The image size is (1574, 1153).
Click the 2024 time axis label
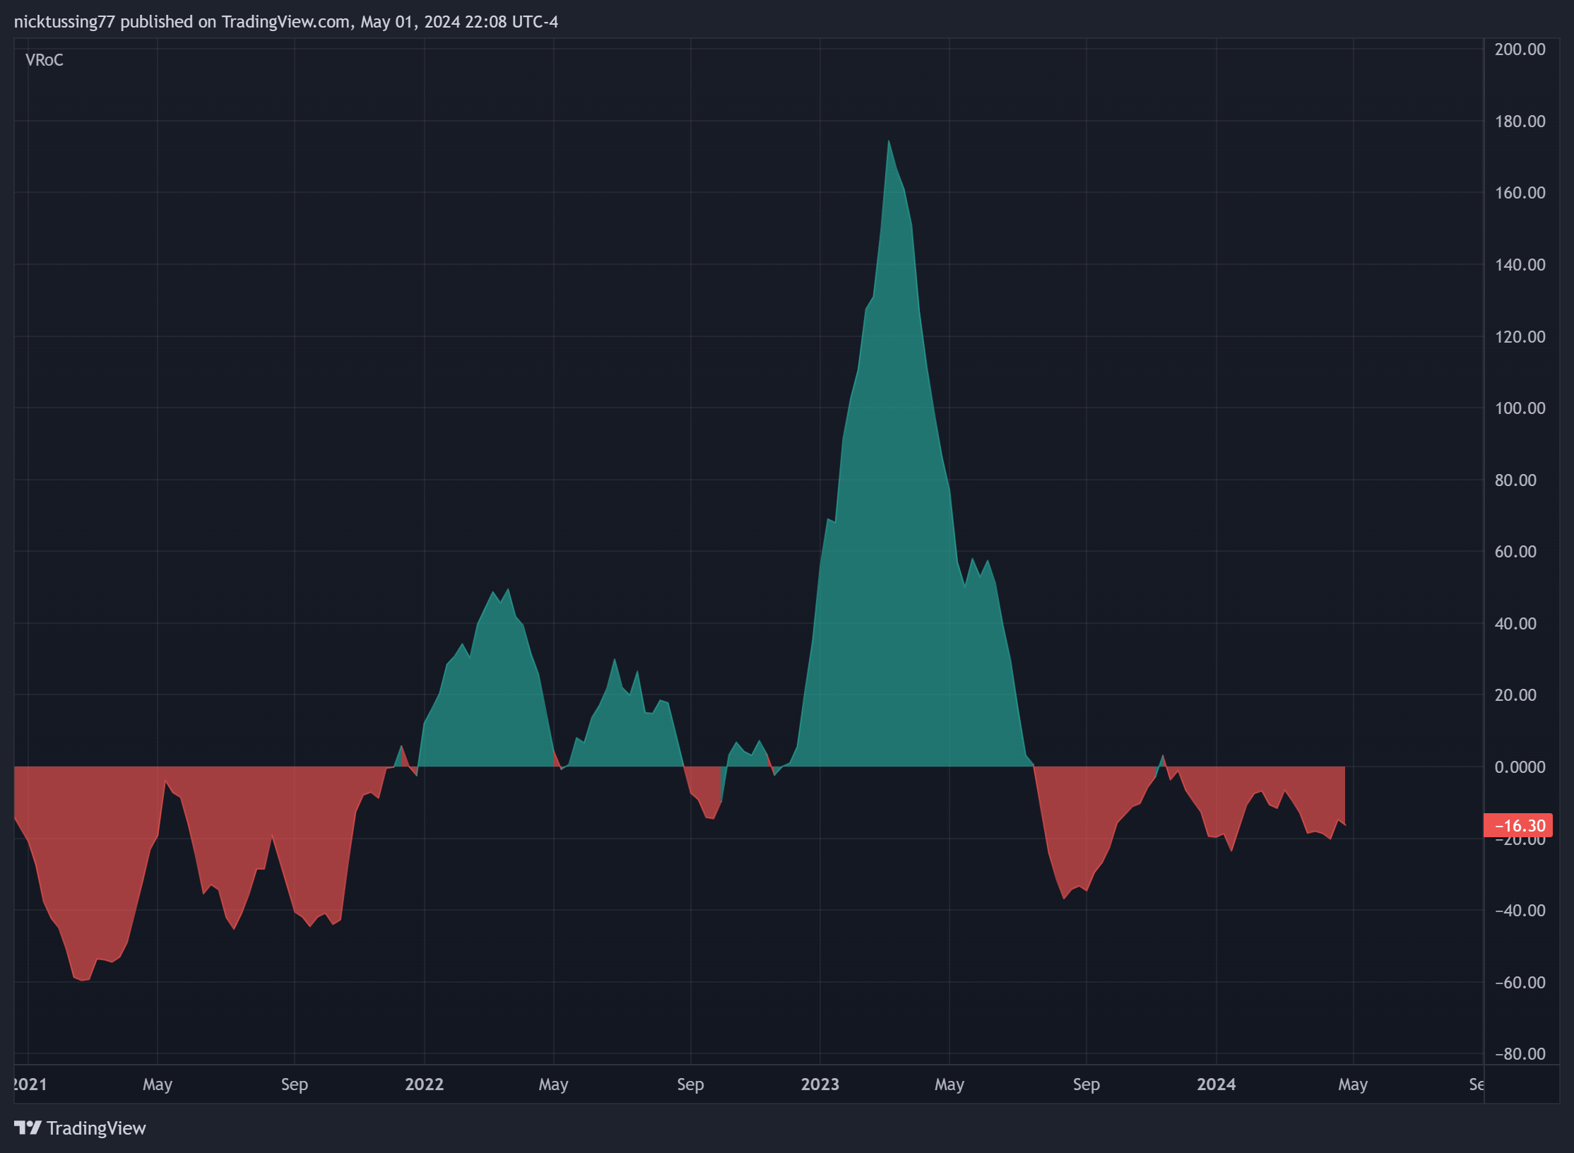[1216, 1084]
